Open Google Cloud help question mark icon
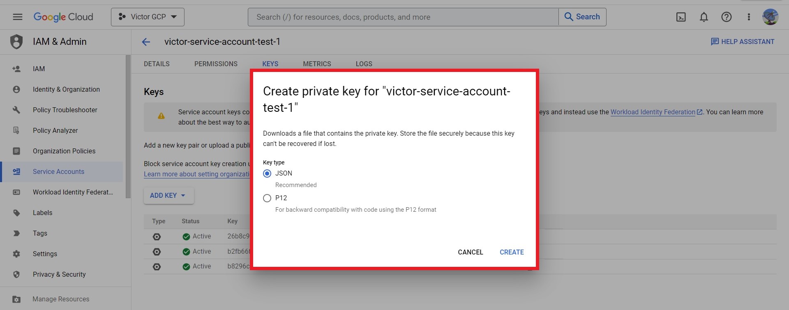 [x=727, y=17]
